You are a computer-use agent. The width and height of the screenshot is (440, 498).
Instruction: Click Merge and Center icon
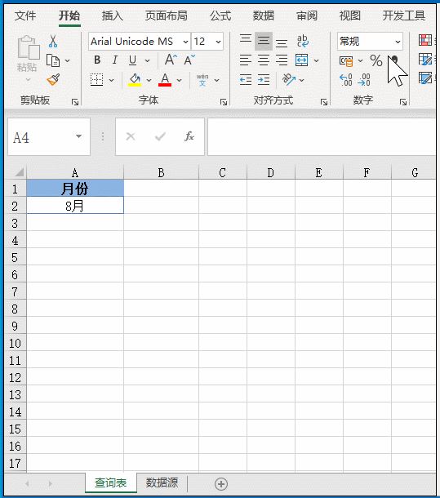click(301, 60)
